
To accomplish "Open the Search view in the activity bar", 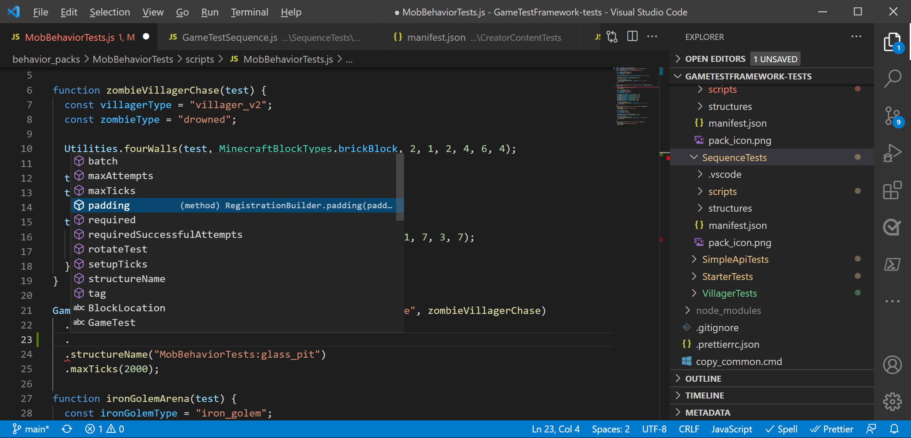I will [x=893, y=78].
